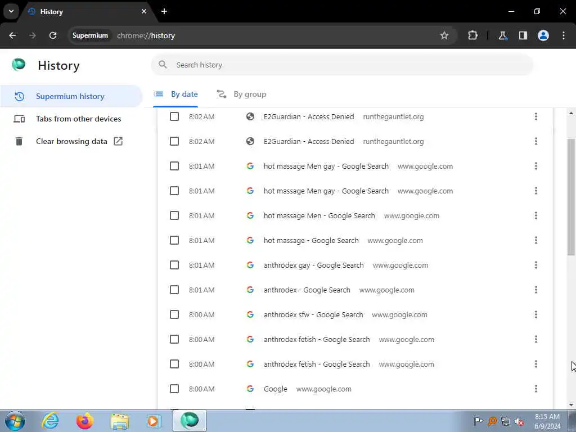Open the Extensions puzzle icon

(472, 35)
